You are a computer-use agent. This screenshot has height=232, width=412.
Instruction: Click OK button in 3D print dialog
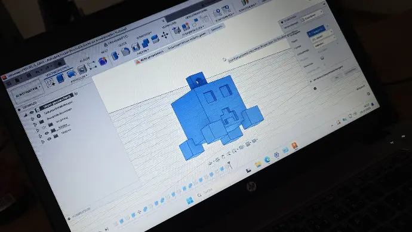tap(337, 77)
